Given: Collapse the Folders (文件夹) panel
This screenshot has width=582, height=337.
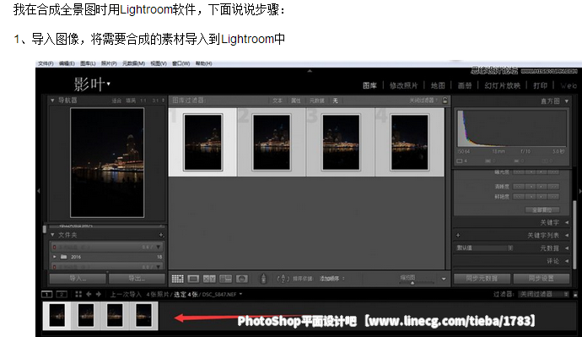Looking at the screenshot, I should (52, 235).
